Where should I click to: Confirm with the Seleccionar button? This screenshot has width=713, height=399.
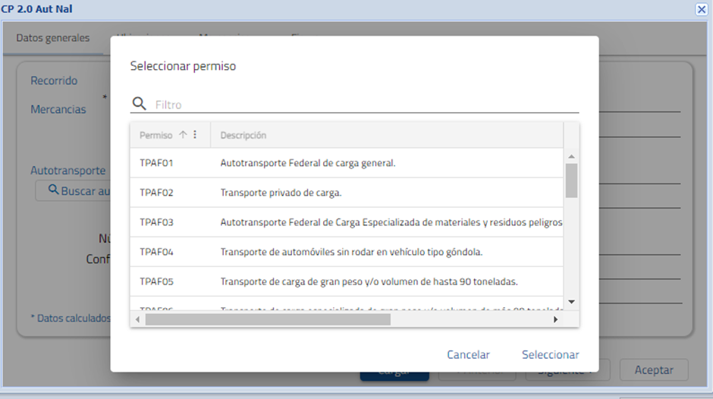[550, 354]
